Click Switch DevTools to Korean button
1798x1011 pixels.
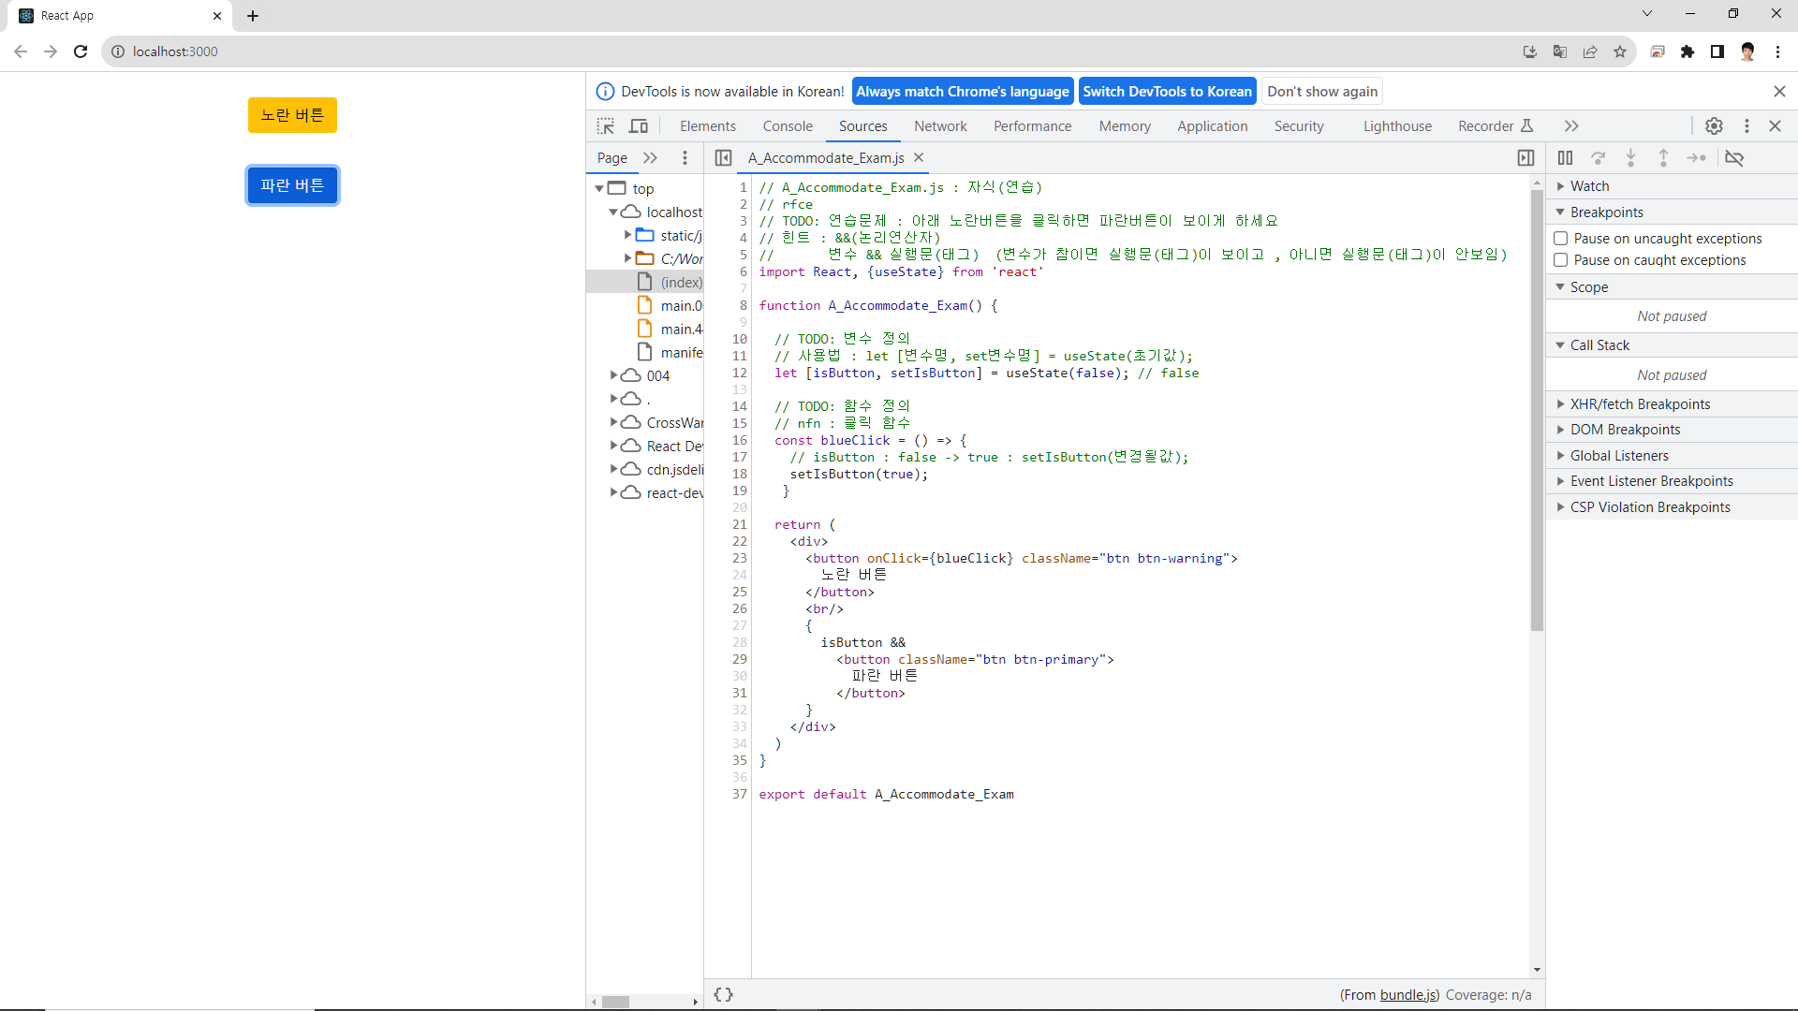[1167, 92]
